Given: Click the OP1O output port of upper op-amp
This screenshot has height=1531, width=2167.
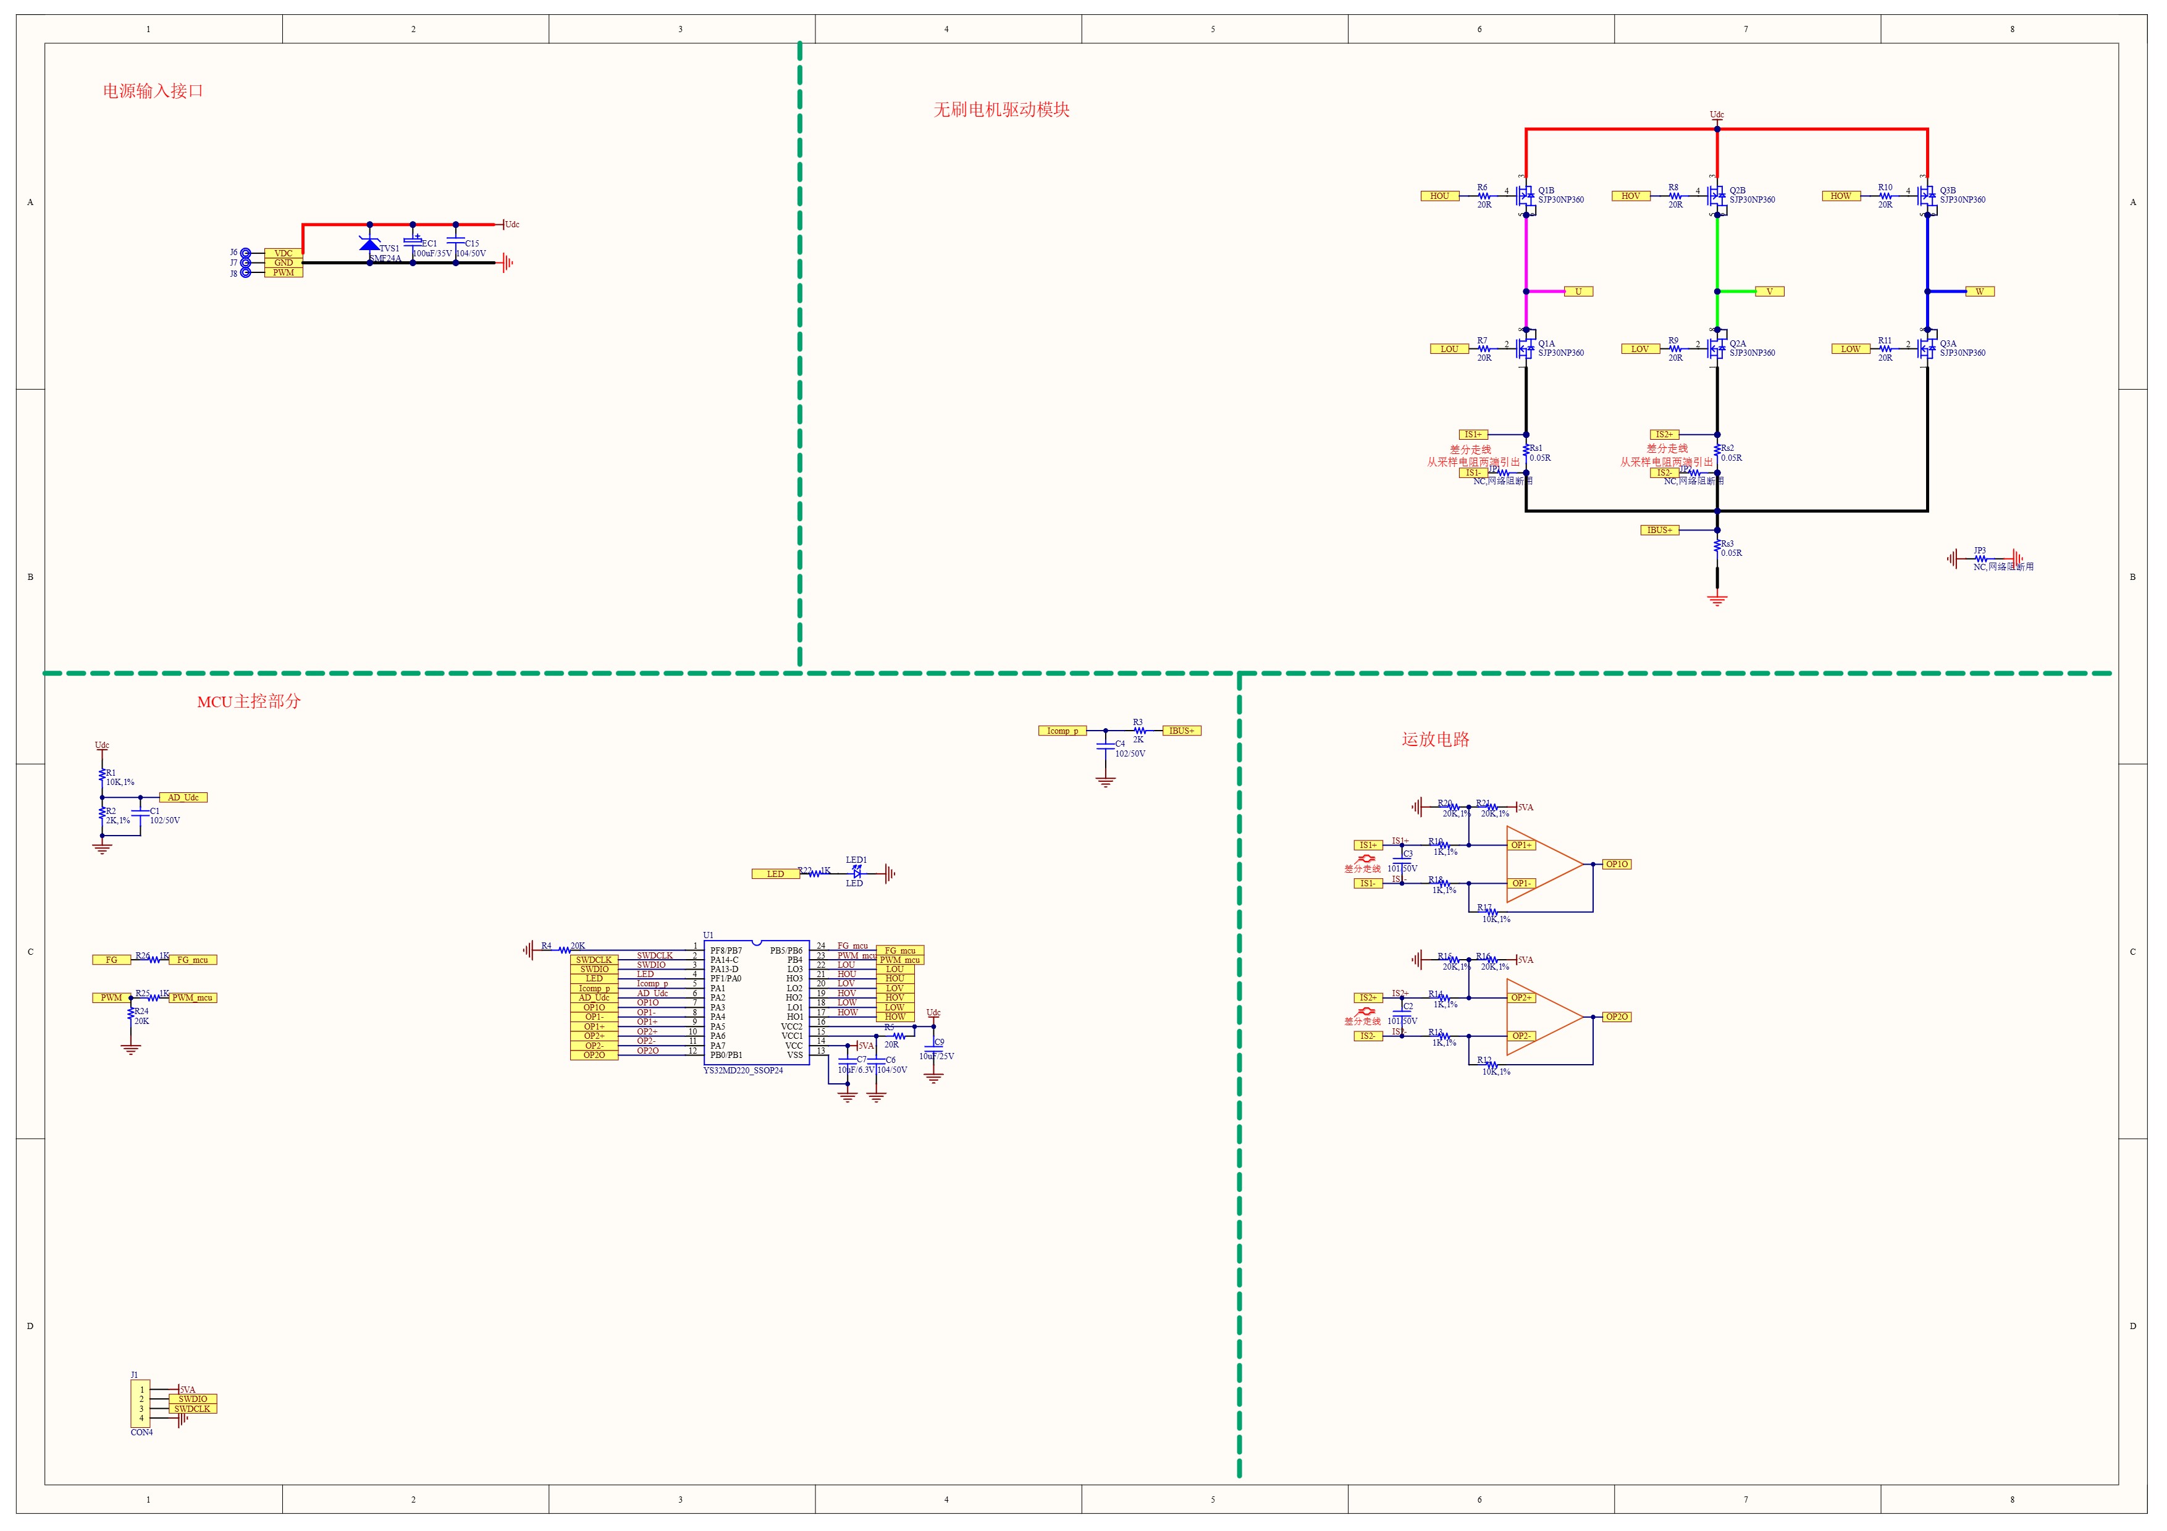Looking at the screenshot, I should pos(1617,864).
